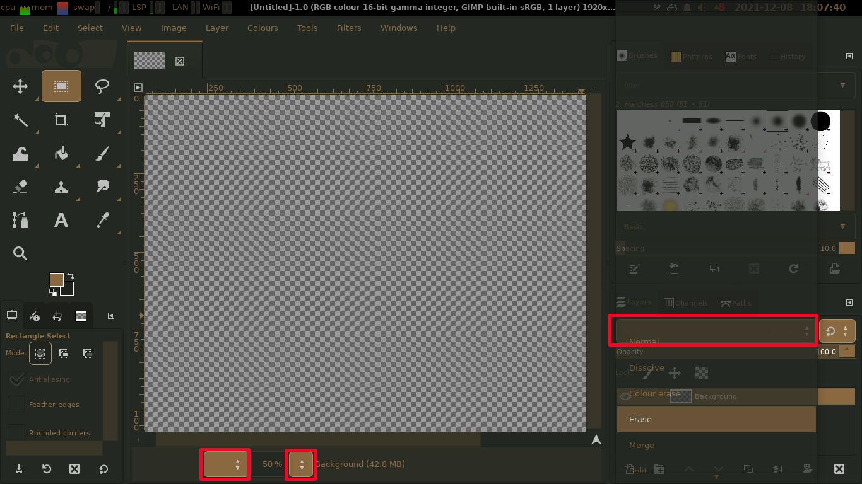Select the Clone stamp tool

pyautogui.click(x=61, y=187)
